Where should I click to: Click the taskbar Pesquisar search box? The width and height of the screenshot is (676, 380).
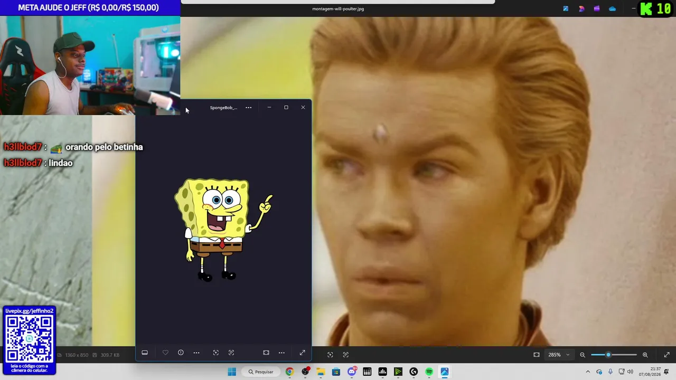[261, 372]
